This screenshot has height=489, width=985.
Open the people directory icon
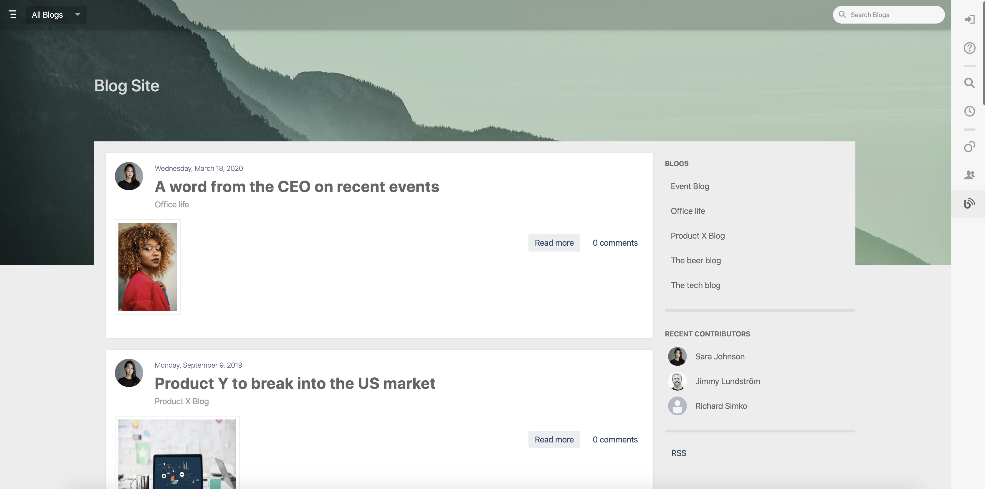(x=969, y=175)
